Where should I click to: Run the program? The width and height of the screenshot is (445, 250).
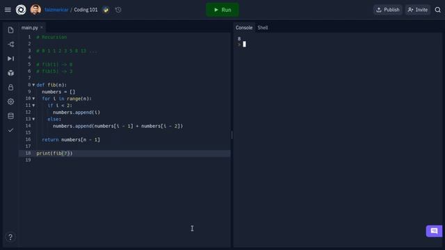point(222,10)
